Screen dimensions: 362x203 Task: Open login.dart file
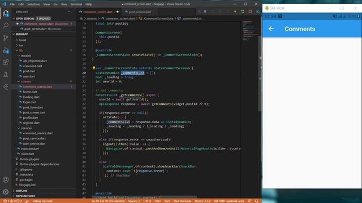point(29,102)
